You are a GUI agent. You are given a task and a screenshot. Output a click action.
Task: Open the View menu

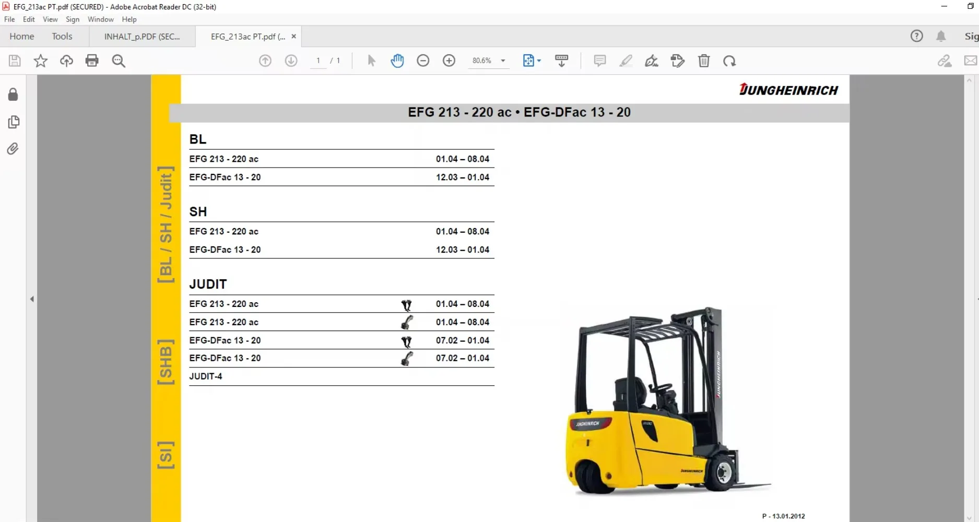point(50,19)
